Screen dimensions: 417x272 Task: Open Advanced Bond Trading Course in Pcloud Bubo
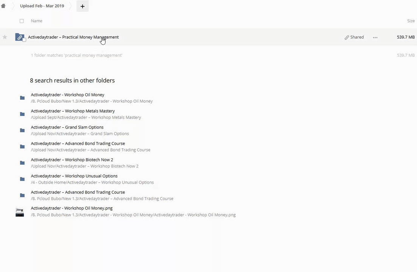pyautogui.click(x=78, y=192)
